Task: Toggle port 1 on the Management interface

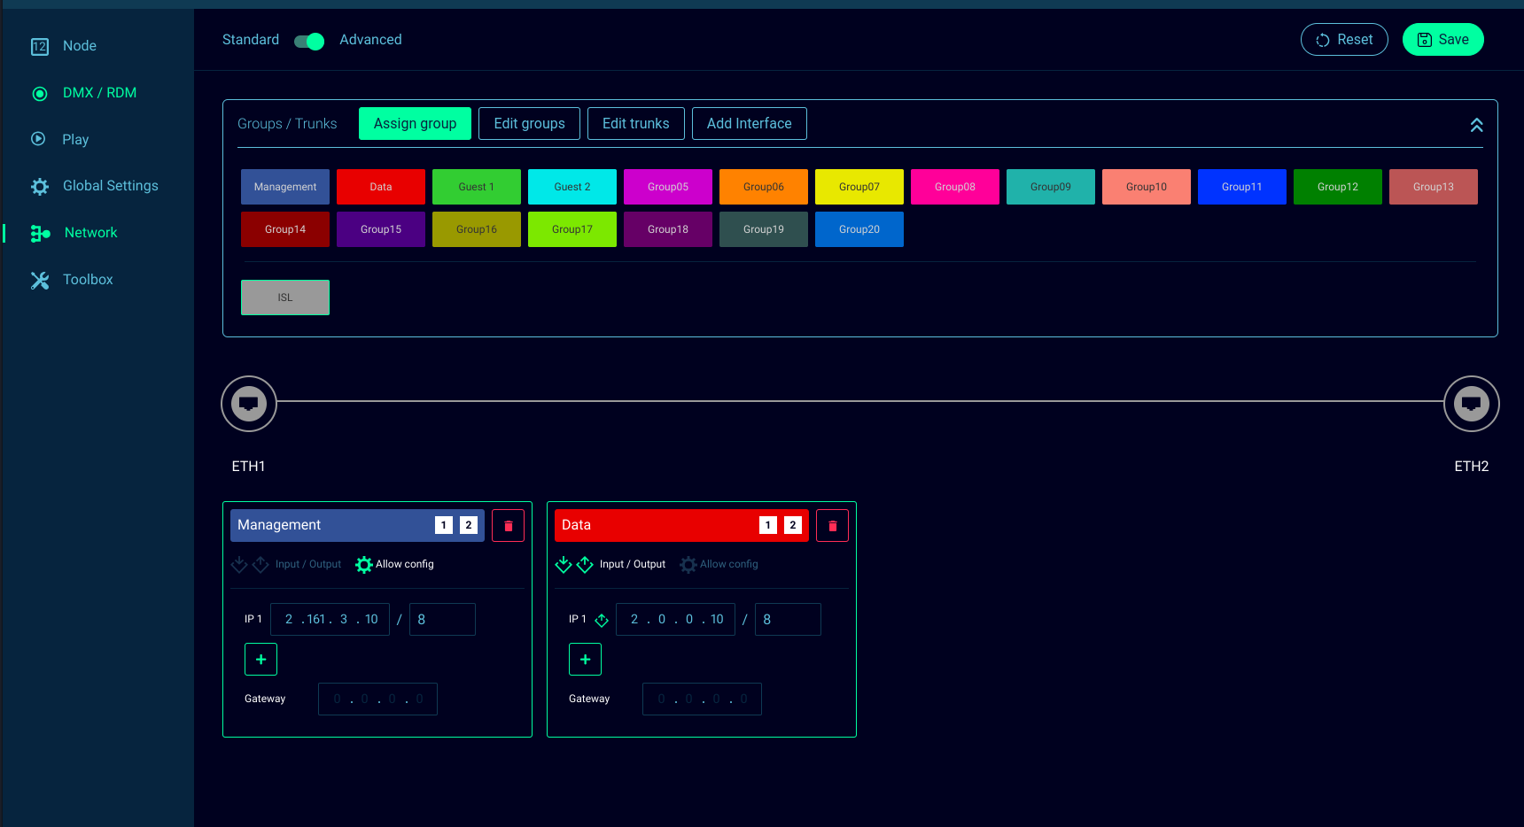Action: pos(444,526)
